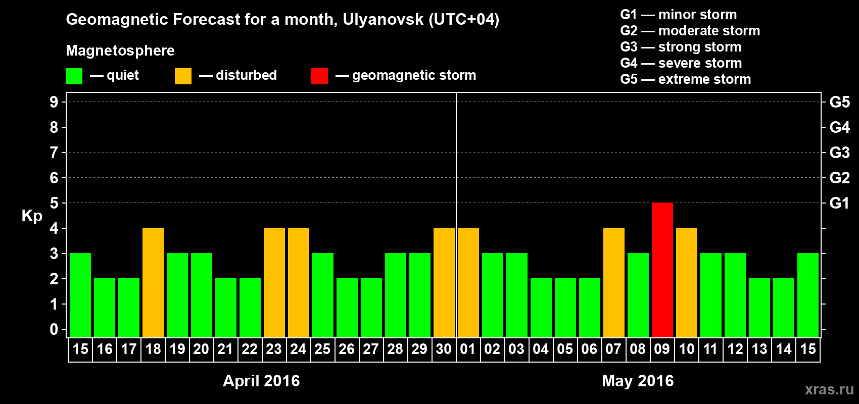Viewport: 859px width, 404px height.
Task: Click date label 20 on the axis
Action: click(x=201, y=349)
